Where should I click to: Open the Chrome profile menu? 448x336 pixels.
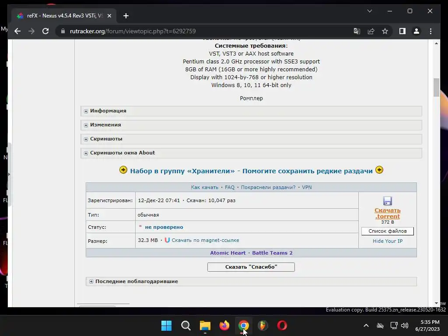click(416, 31)
